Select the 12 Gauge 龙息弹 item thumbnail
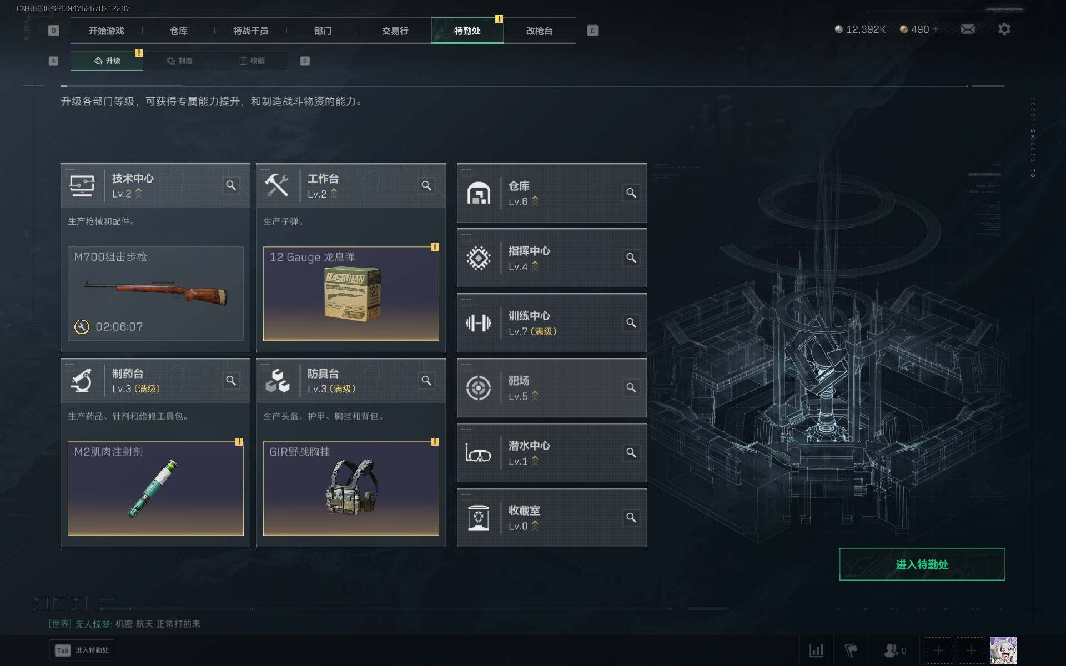The height and width of the screenshot is (666, 1066). pos(351,294)
